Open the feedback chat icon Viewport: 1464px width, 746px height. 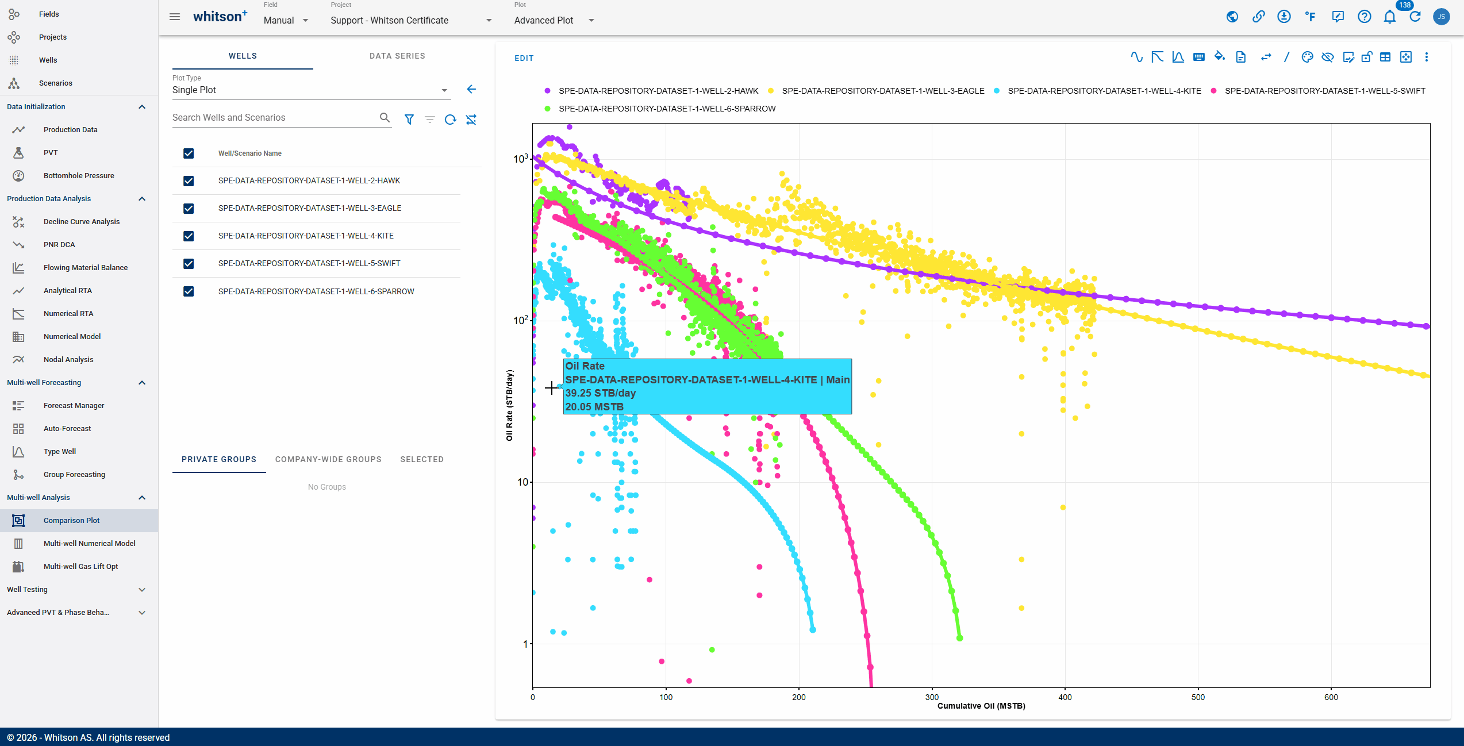pyautogui.click(x=1338, y=17)
